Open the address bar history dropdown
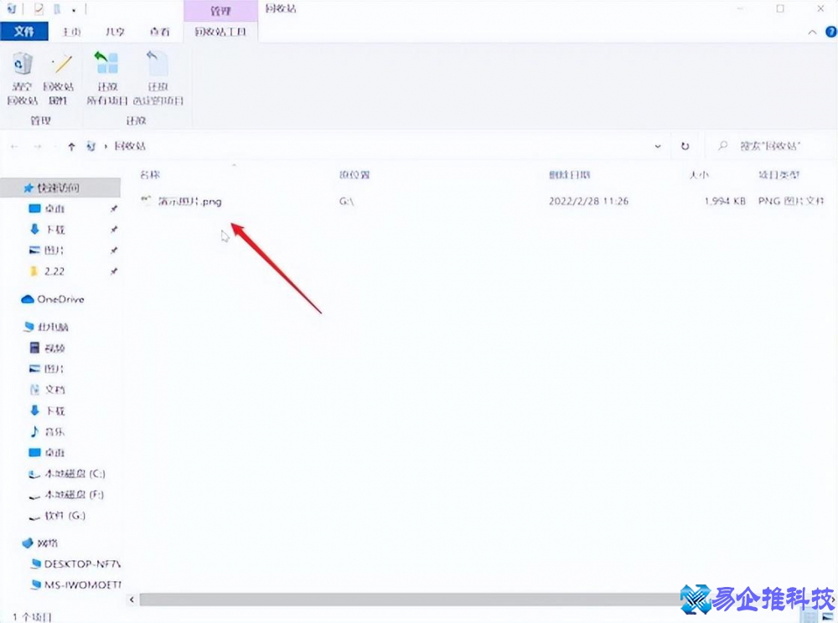This screenshot has width=838, height=623. click(657, 146)
